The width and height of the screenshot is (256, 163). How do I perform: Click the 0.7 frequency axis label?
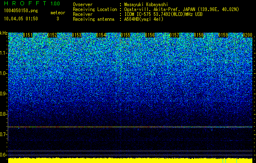3,134
